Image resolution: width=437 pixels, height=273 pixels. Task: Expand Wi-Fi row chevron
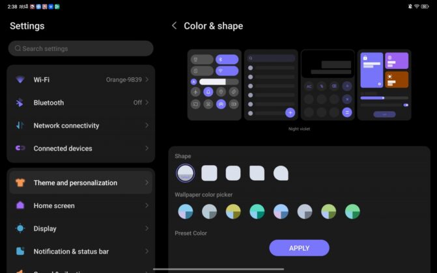point(147,79)
